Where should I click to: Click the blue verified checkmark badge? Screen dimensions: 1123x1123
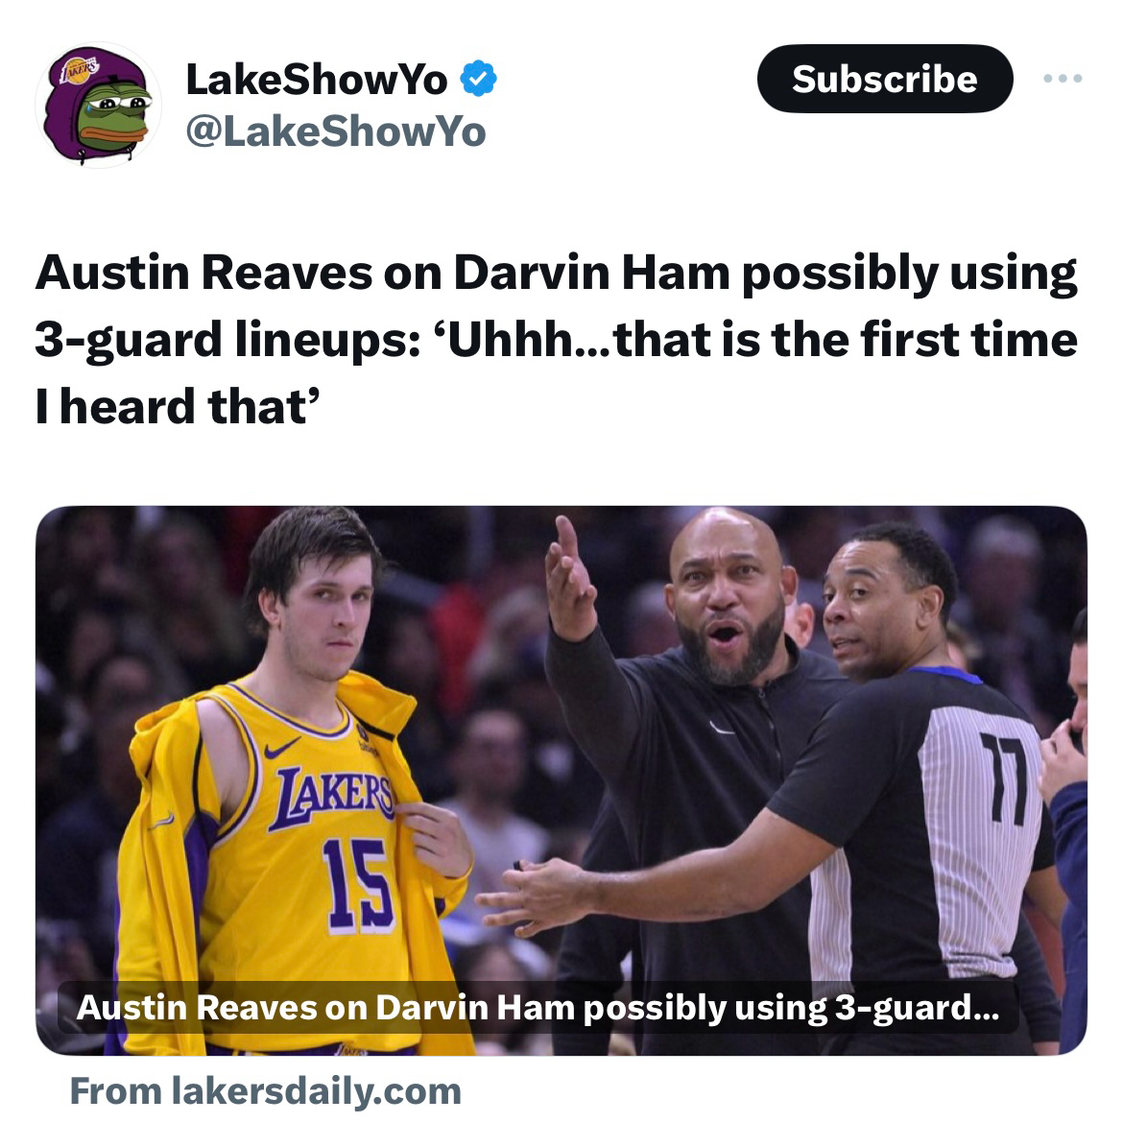pyautogui.click(x=478, y=79)
